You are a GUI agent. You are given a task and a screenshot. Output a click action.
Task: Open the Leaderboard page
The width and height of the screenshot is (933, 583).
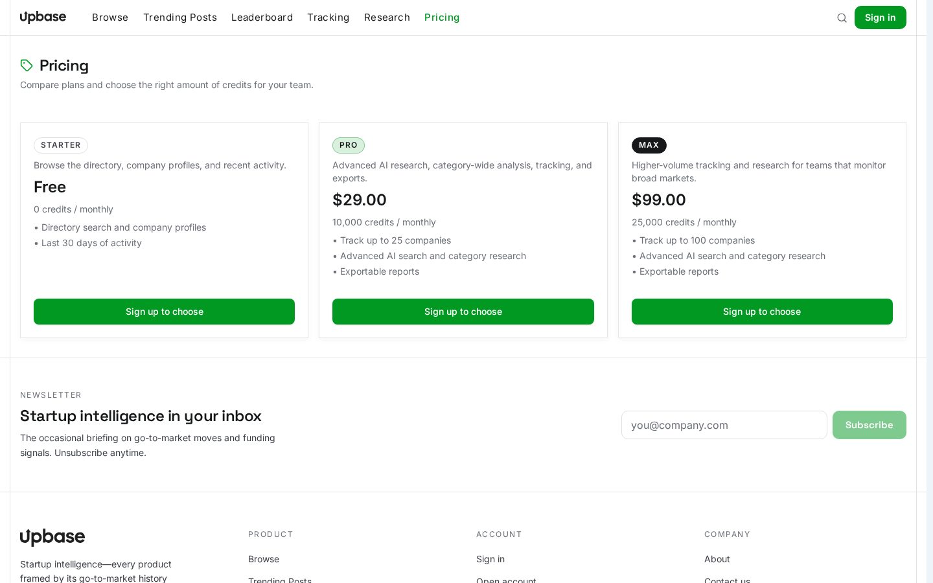(x=262, y=17)
